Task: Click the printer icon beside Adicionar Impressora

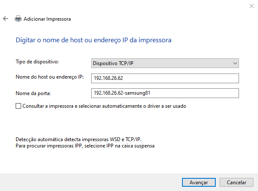Action: point(18,19)
